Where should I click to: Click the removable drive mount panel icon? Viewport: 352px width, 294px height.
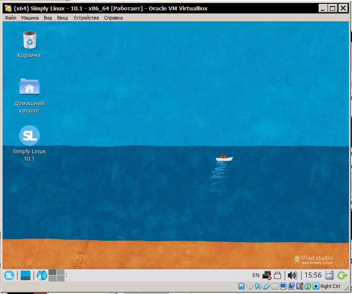point(329,275)
